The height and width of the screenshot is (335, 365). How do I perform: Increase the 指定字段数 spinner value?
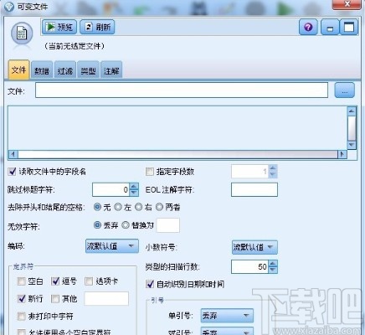tap(273, 168)
